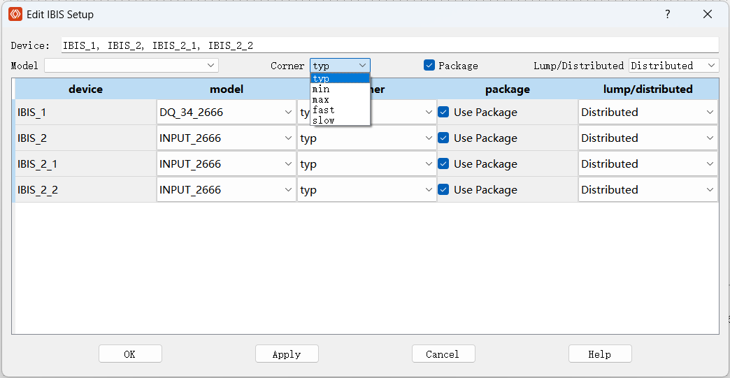Viewport: 730px width, 378px height.
Task: Open the typ corner dropdown for IBIS_2_2
Action: (367, 189)
